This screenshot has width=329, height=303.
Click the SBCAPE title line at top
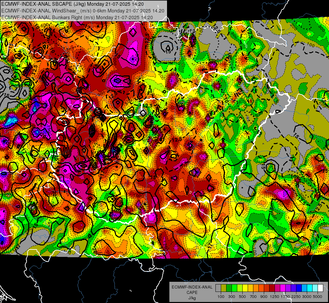click(73, 4)
